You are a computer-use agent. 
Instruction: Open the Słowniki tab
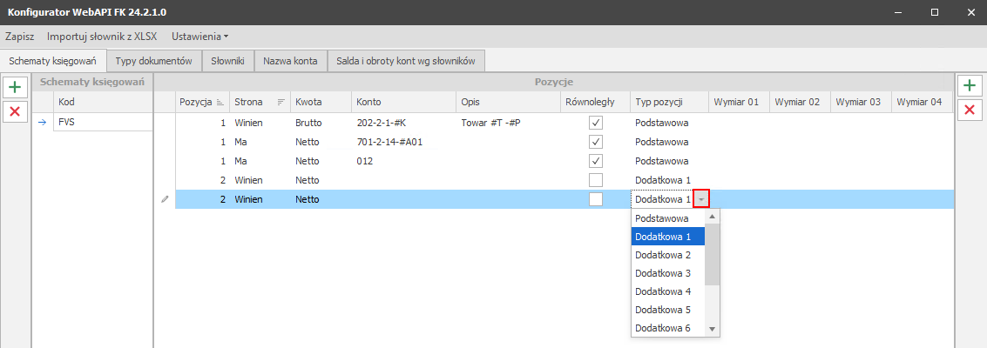pos(228,61)
